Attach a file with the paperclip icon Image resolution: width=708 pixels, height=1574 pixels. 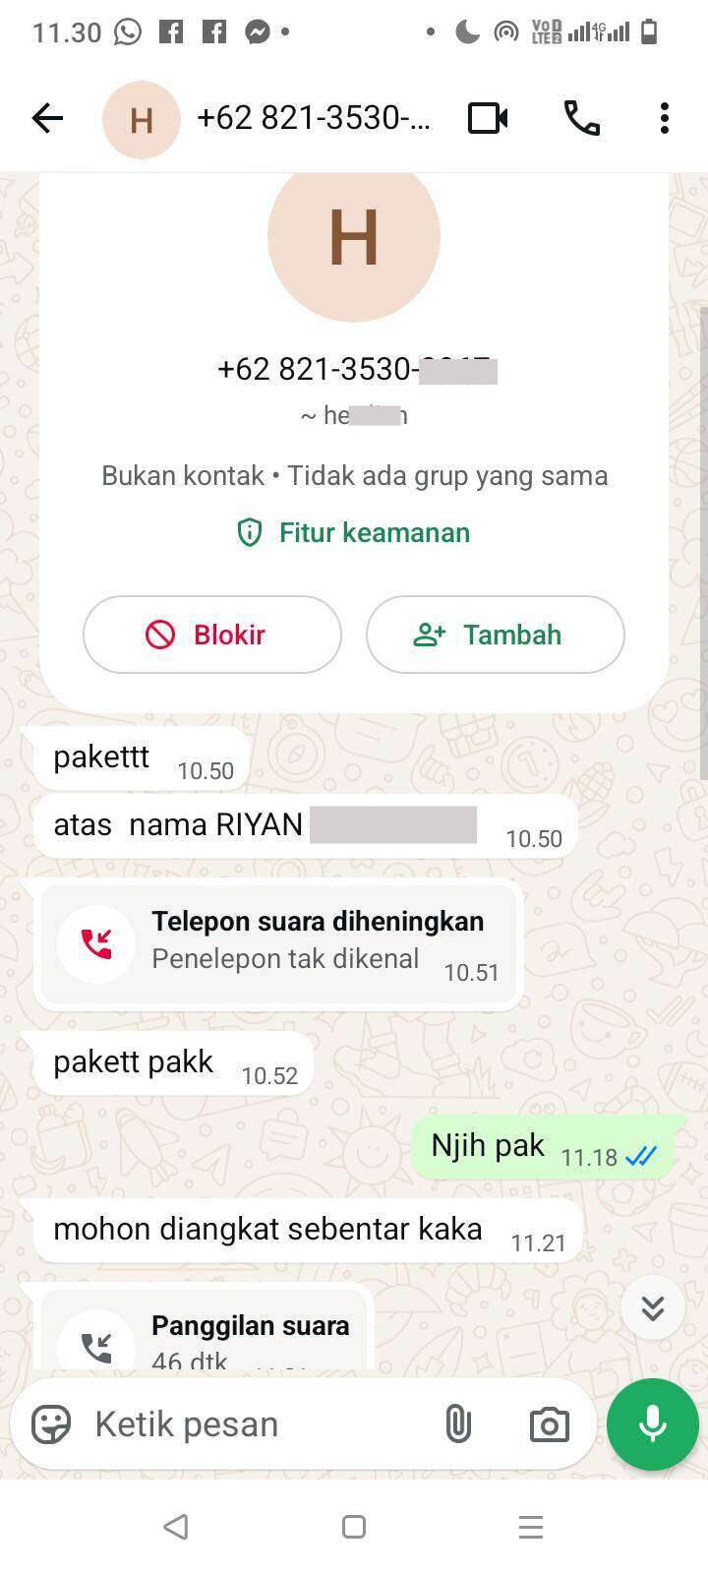coord(458,1423)
